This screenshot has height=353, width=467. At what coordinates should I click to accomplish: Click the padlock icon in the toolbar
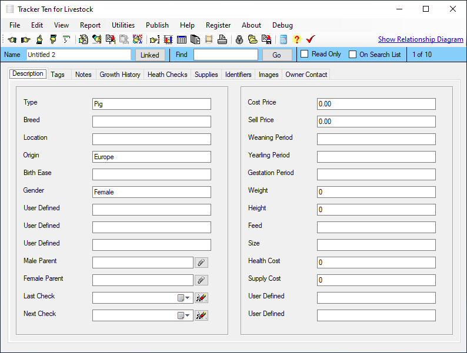point(239,39)
